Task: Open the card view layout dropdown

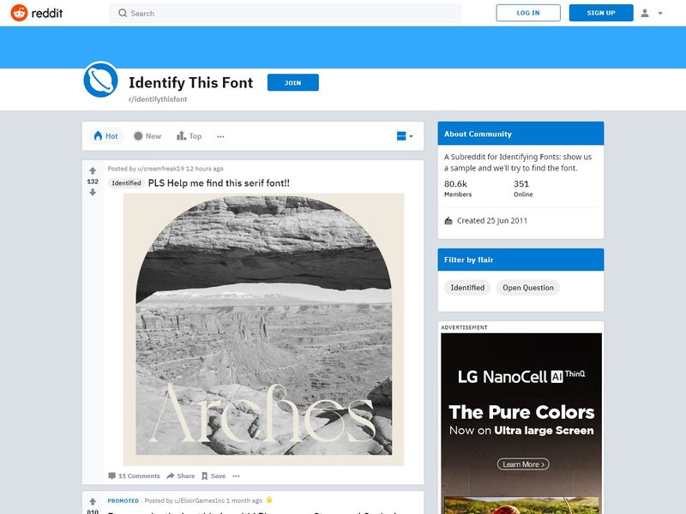Action: coord(405,136)
